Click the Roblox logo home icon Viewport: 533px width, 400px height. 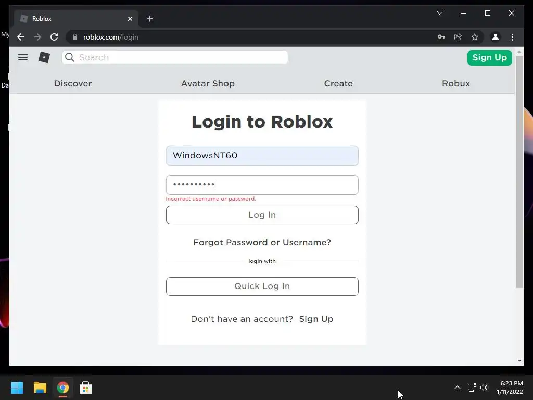tap(44, 57)
